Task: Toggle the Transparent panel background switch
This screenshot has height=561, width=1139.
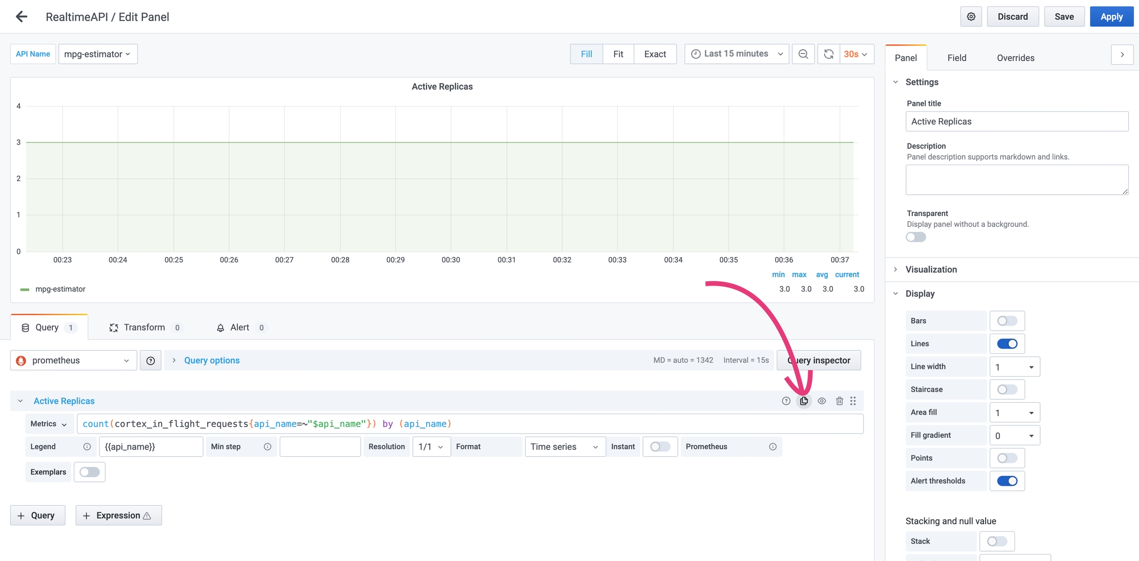Action: [x=916, y=237]
